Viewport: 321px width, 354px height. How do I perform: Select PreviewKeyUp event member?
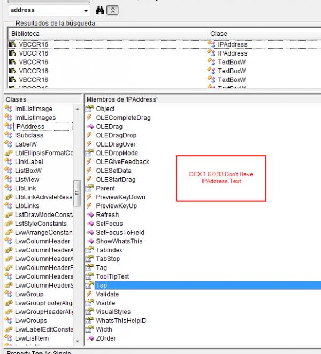[x=116, y=206]
